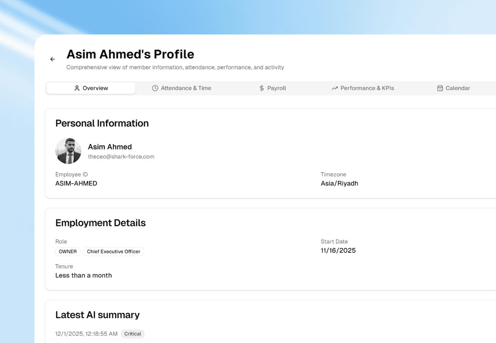Open the Attendance & Time tab
The image size is (496, 343).
[181, 88]
